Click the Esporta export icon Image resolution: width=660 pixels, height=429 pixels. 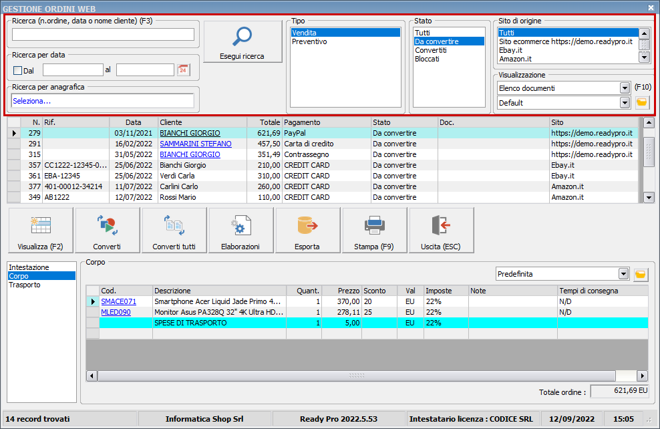point(307,231)
